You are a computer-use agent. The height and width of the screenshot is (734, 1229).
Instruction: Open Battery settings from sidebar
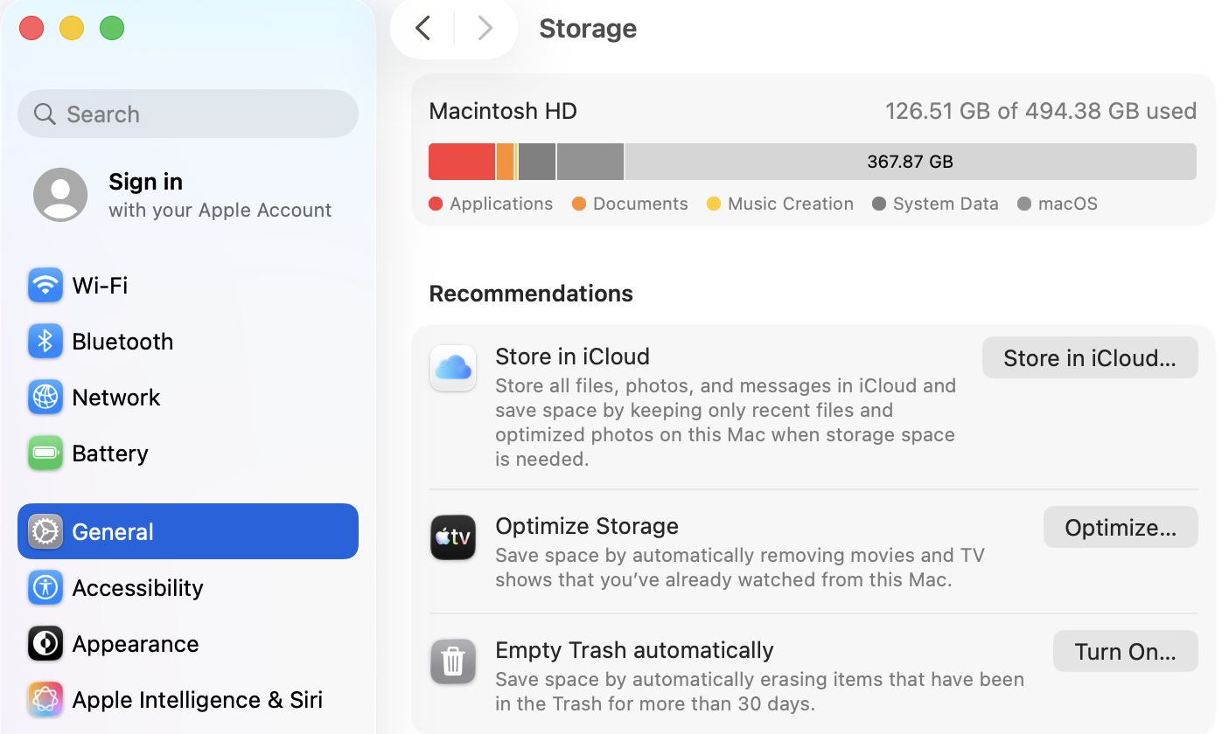click(188, 453)
